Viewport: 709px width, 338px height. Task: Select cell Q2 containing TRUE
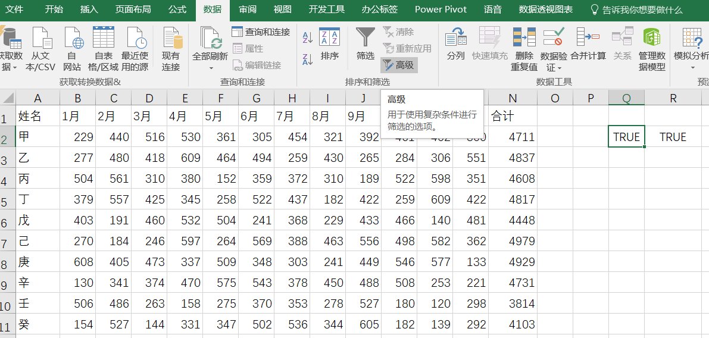click(x=626, y=136)
